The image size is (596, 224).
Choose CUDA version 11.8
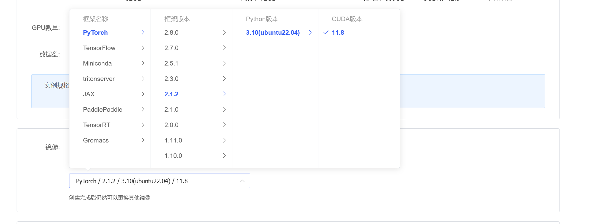pos(338,33)
